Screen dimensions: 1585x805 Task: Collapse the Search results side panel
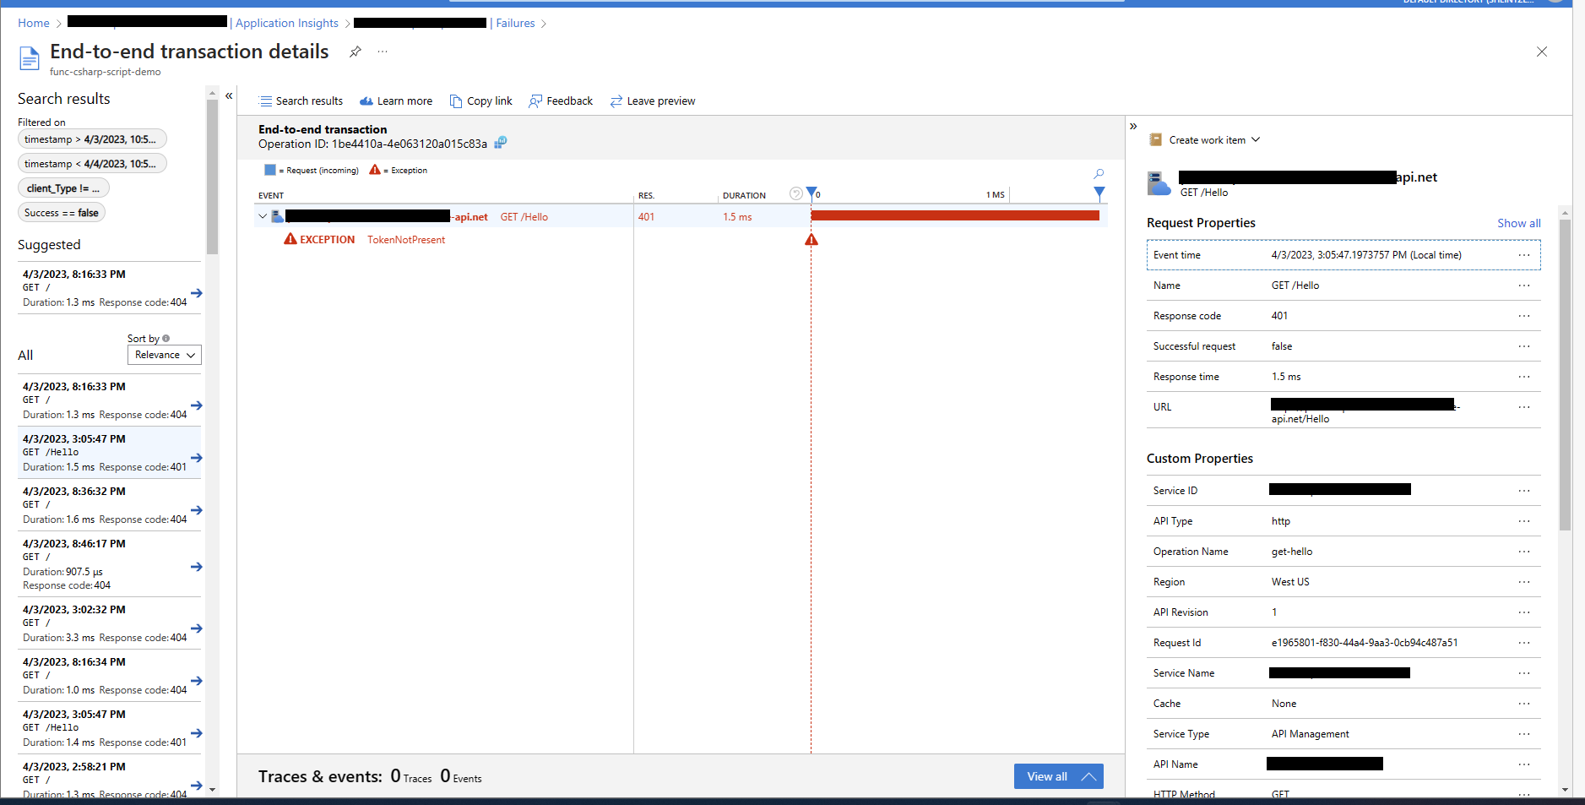coord(229,96)
